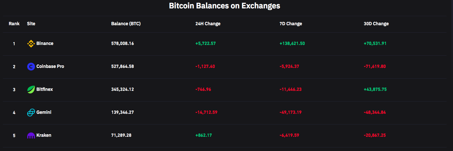The width and height of the screenshot is (453, 151).
Task: Sort by Balance (BTC) column header
Action: coord(126,24)
